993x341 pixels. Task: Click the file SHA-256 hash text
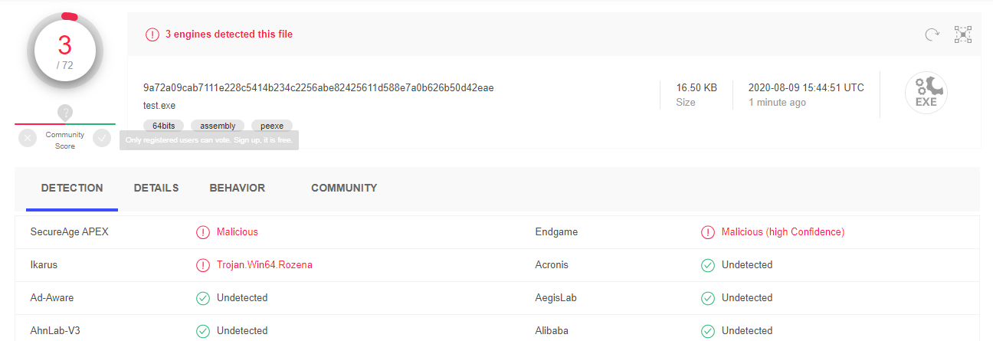click(x=318, y=87)
